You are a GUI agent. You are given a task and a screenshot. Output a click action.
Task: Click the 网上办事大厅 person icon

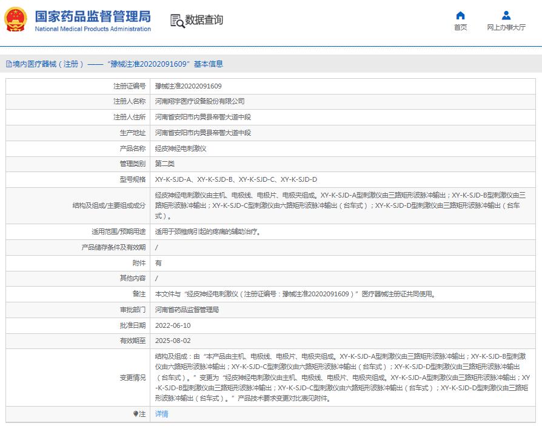pyautogui.click(x=506, y=16)
